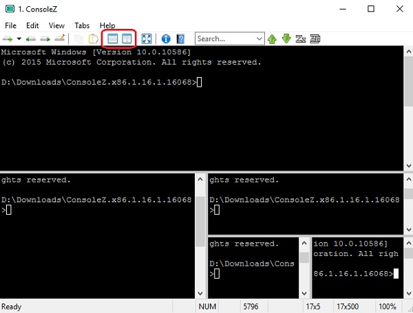Click the 5796 status bar value
This screenshot has width=413, height=313.
pos(251,306)
